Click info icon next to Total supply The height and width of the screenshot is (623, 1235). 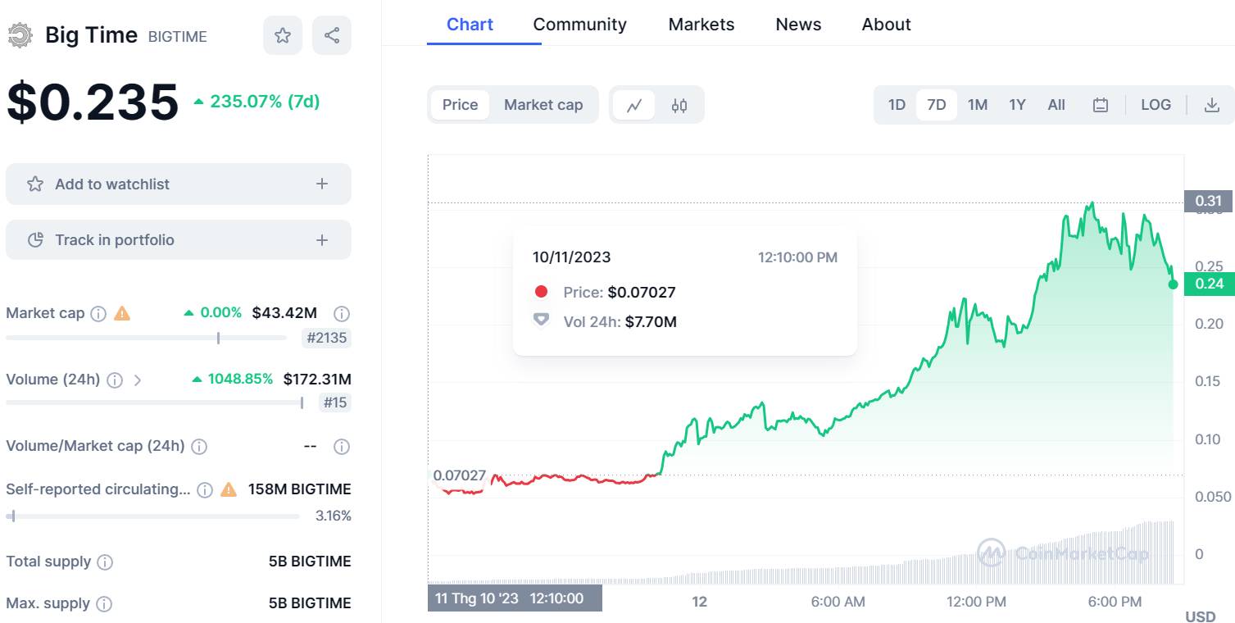click(x=105, y=562)
